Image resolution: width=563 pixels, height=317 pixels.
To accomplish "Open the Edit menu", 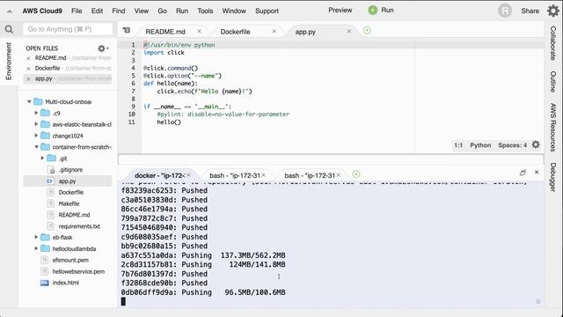I will coord(97,11).
